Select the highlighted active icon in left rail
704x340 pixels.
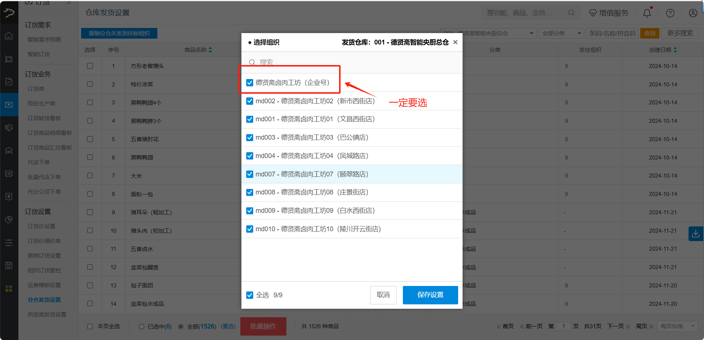9,105
